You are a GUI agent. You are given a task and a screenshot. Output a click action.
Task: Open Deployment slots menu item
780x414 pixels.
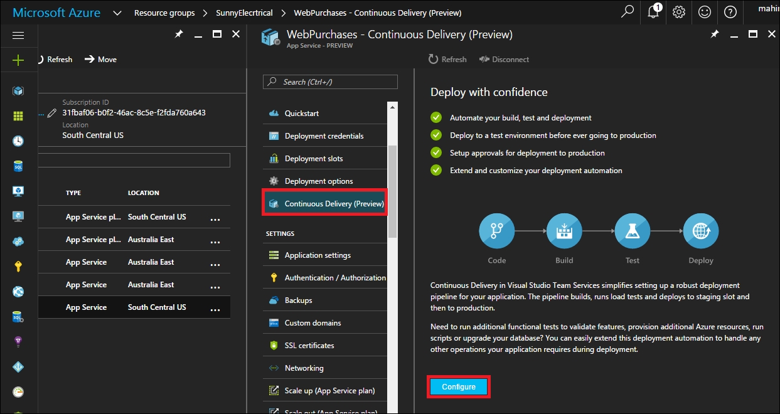(324, 159)
